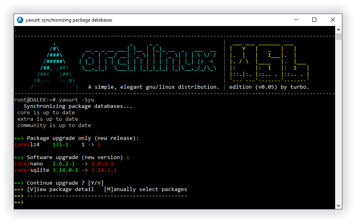Click '[M]anually select packages' option
The width and height of the screenshot is (356, 223).
(x=146, y=189)
